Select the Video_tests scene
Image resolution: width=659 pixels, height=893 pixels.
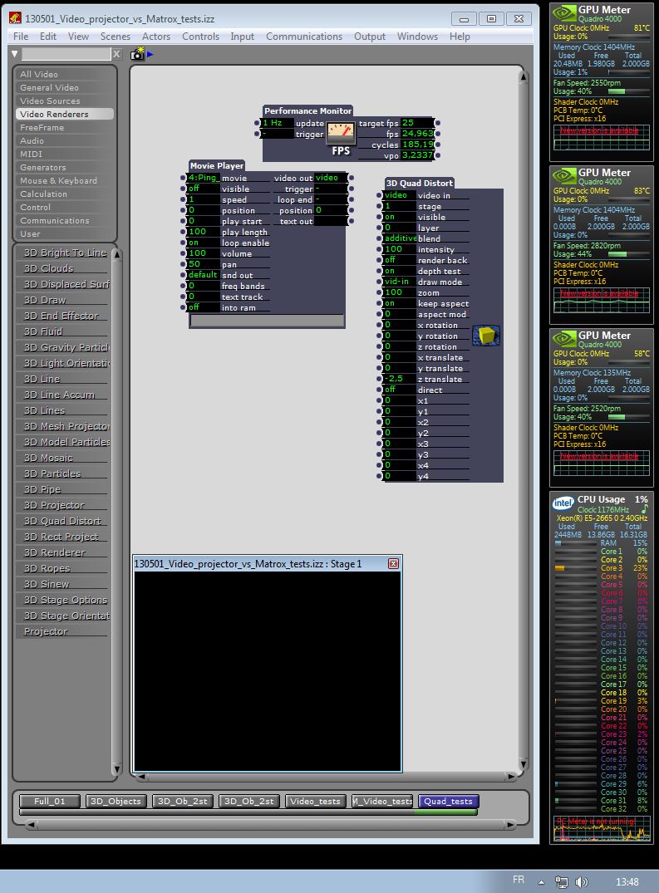tap(315, 802)
